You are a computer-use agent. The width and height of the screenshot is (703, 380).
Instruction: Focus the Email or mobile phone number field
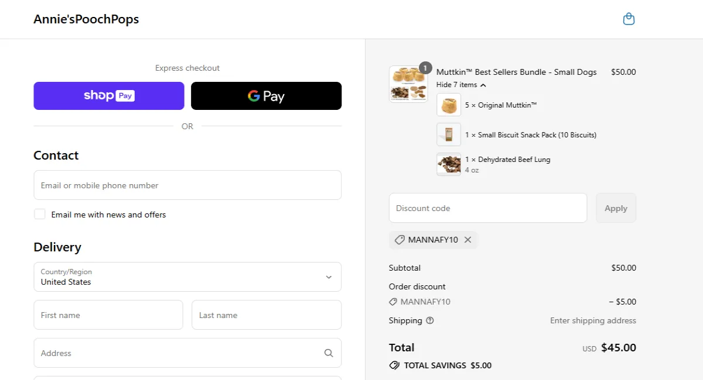pos(187,185)
